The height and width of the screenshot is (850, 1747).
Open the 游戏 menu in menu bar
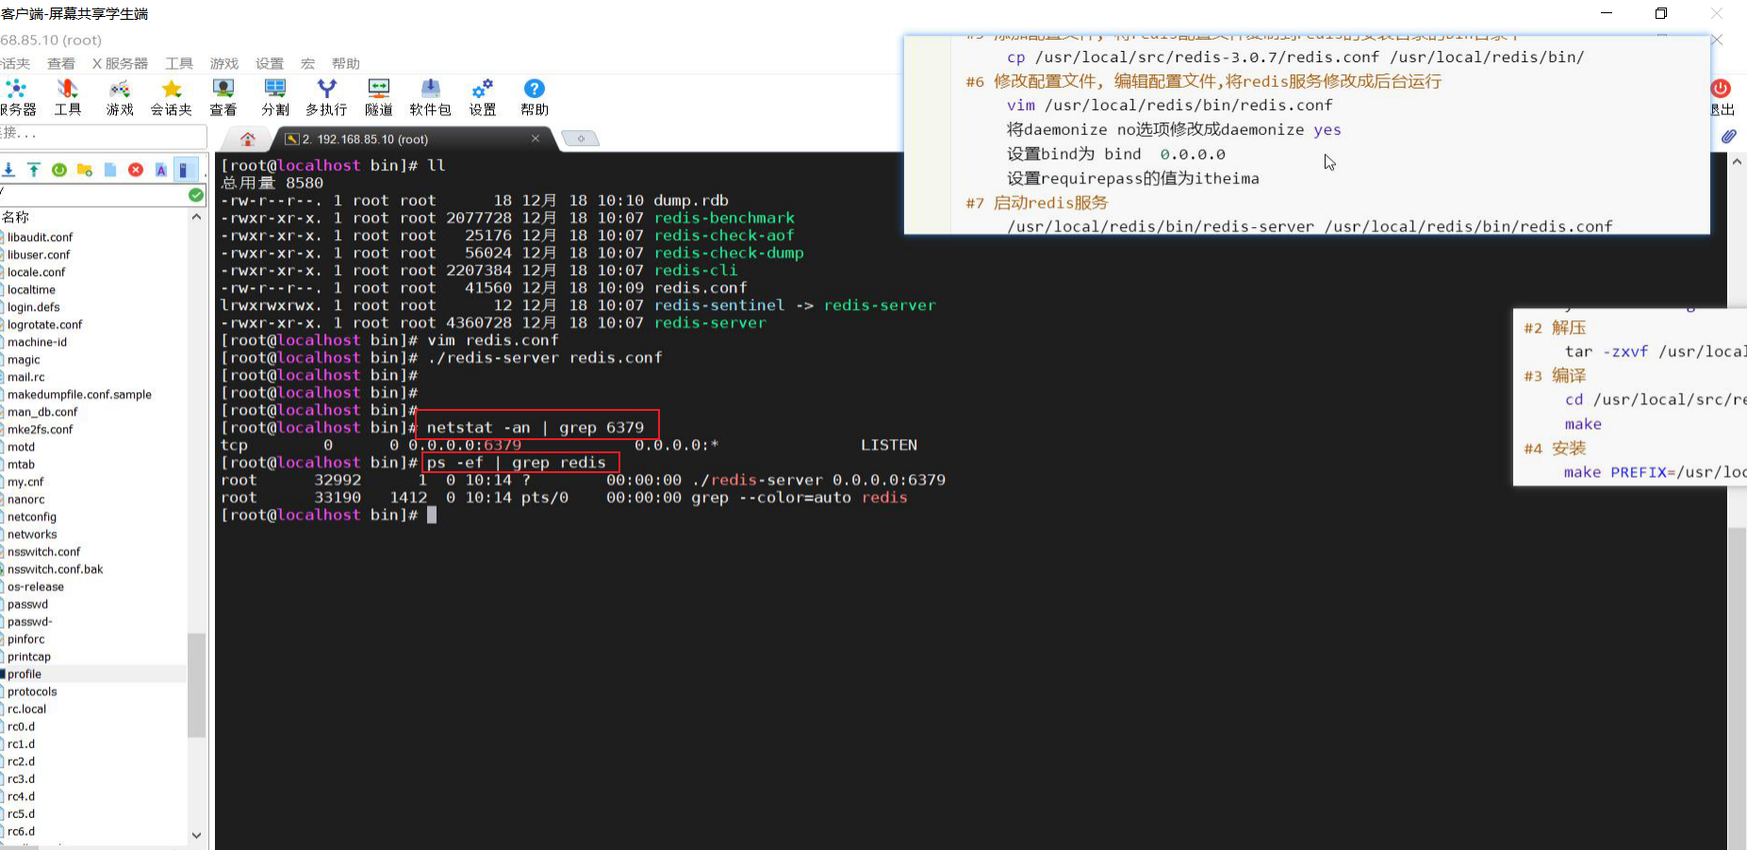(x=224, y=63)
